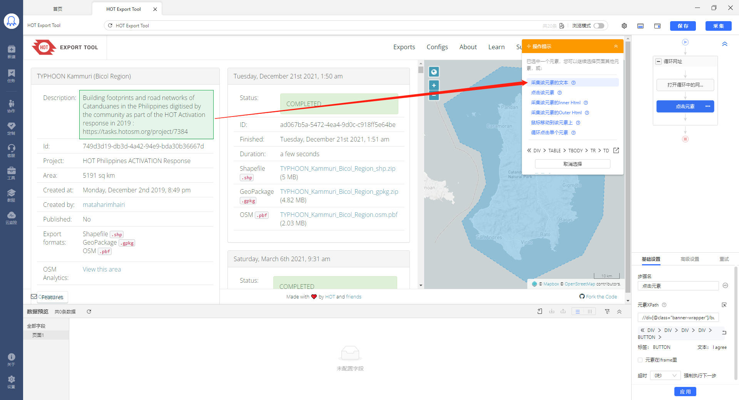
Task: Open the 超时 timeout dropdown
Action: click(665, 375)
